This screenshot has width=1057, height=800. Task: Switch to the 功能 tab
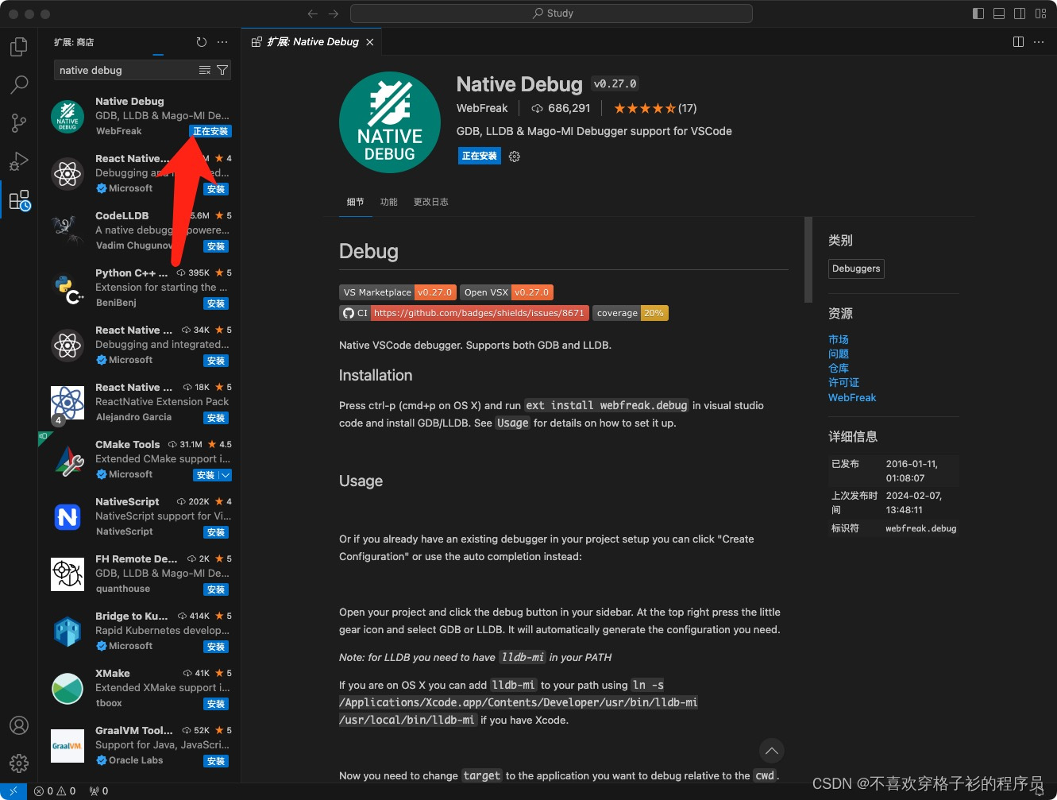[x=388, y=201]
